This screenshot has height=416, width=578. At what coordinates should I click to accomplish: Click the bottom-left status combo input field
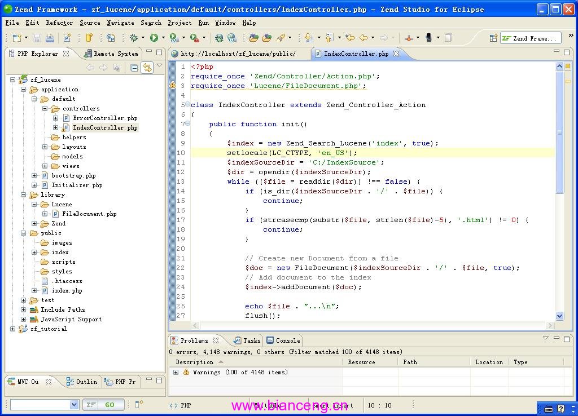(x=40, y=405)
